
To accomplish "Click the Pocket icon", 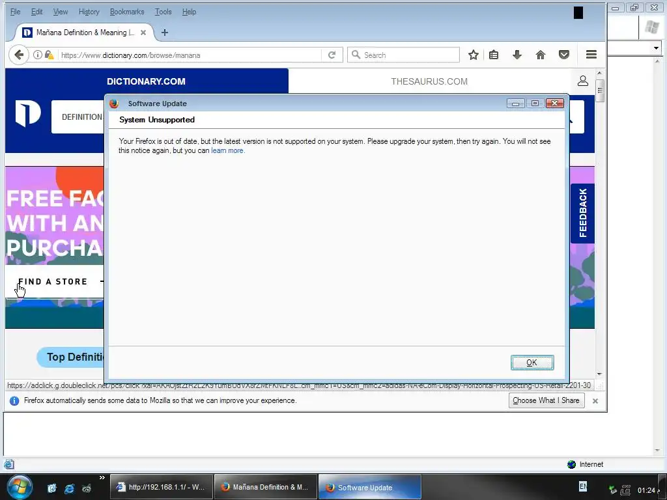I will pyautogui.click(x=564, y=55).
